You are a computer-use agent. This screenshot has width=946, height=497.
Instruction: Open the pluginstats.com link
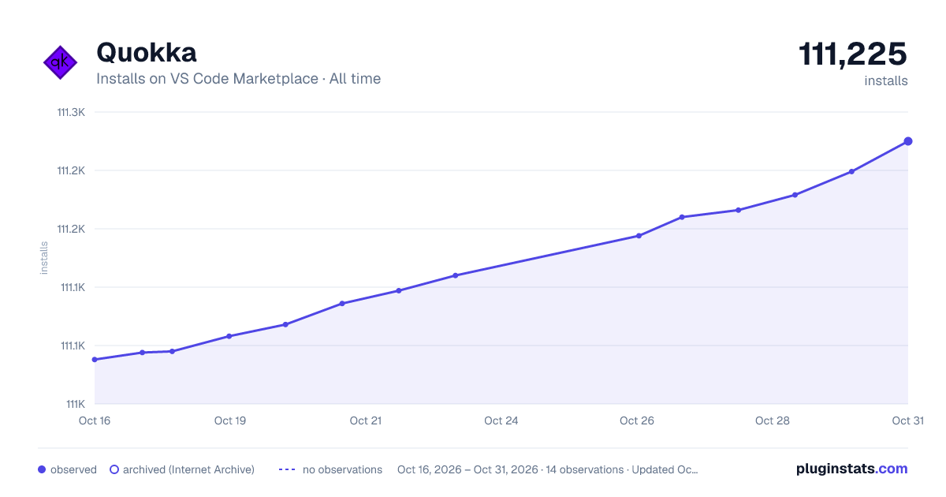click(x=851, y=469)
